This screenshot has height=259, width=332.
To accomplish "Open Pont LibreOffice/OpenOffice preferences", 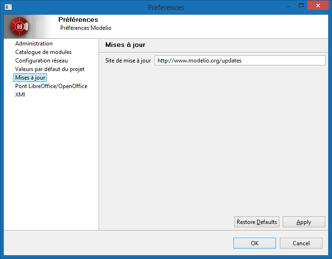I will pyautogui.click(x=51, y=86).
